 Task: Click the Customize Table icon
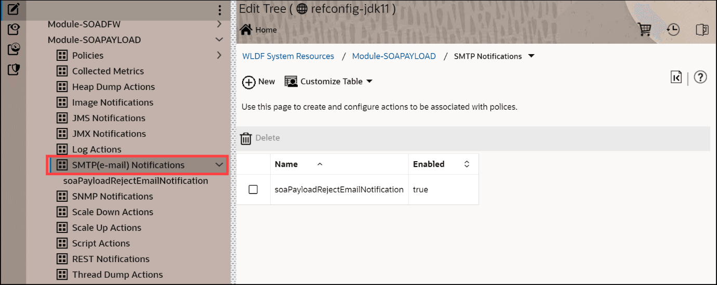291,82
